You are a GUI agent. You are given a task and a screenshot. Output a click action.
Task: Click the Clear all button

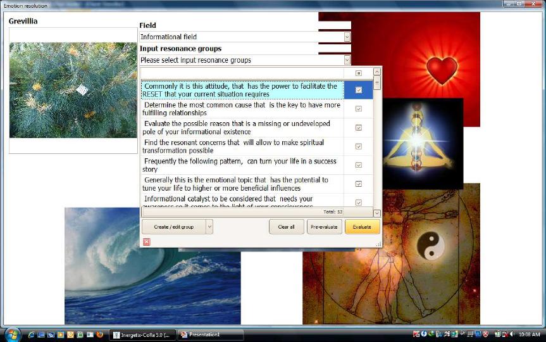click(287, 227)
